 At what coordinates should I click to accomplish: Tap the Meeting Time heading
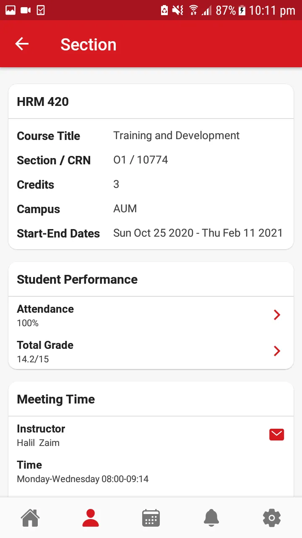[x=56, y=399]
